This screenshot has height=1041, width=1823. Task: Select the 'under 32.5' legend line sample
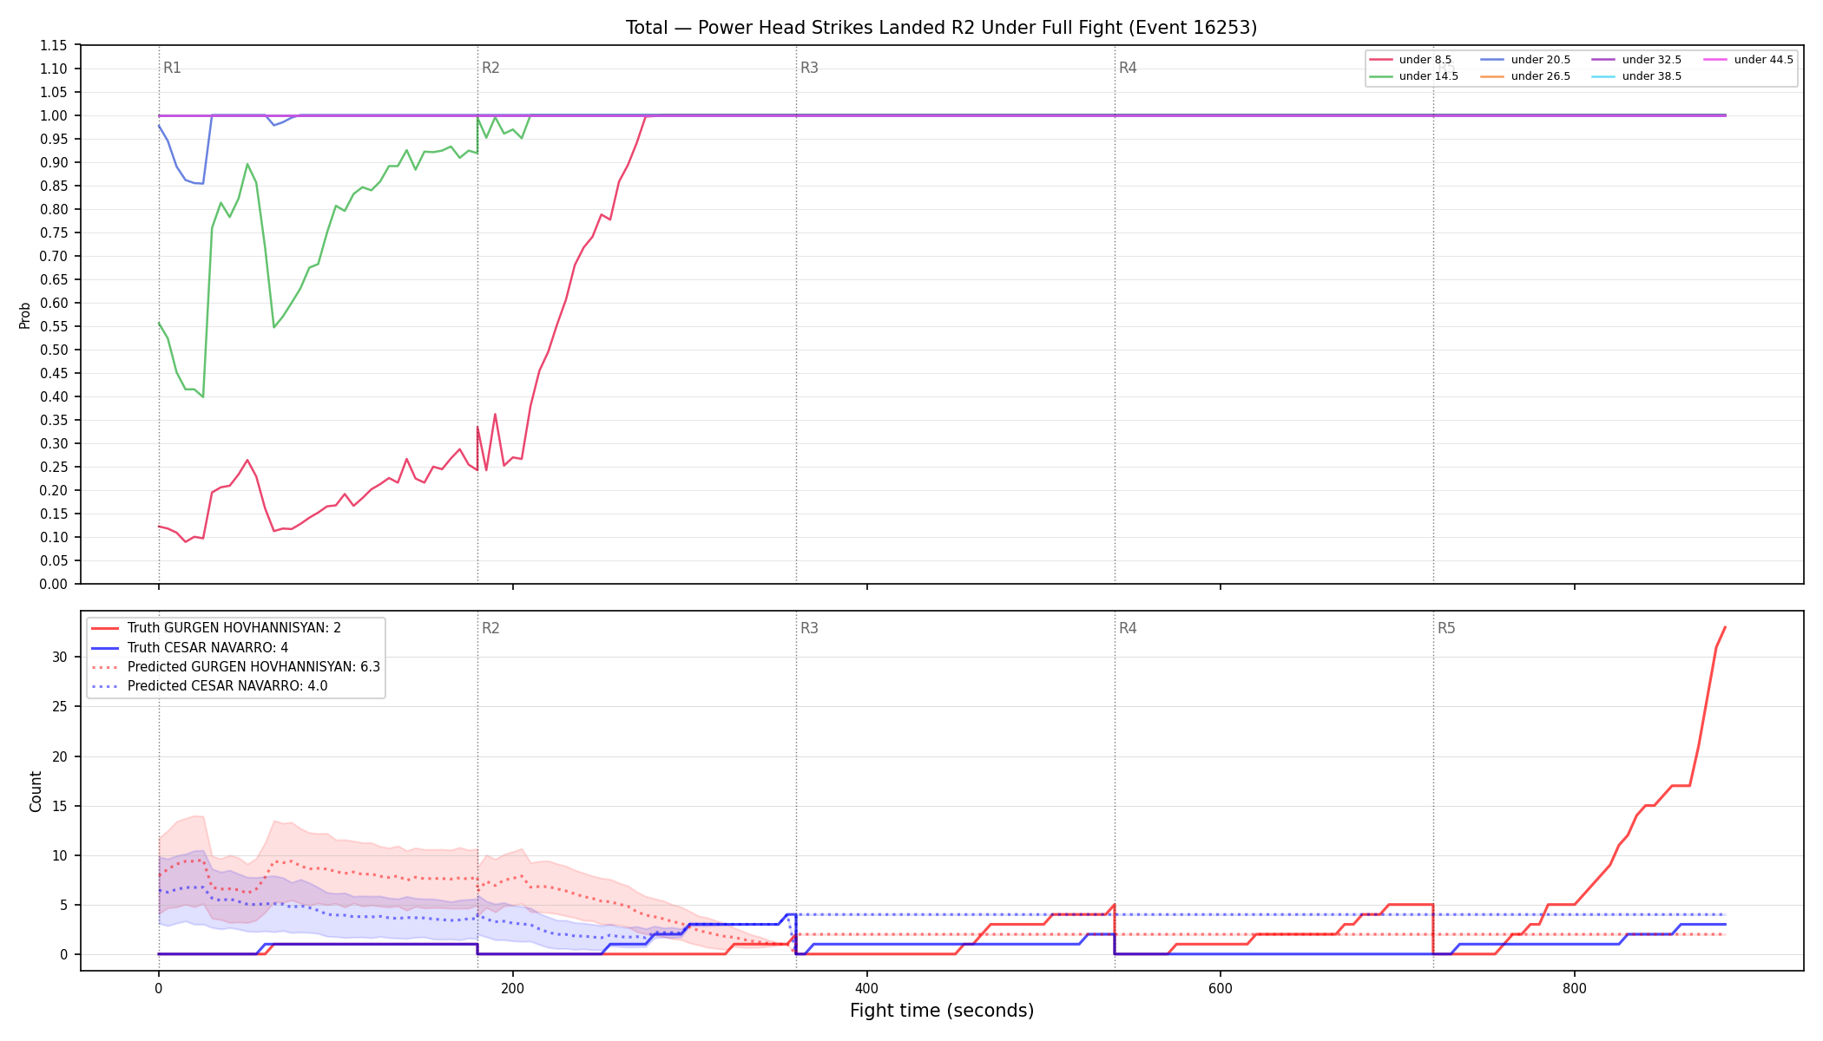coord(1603,60)
